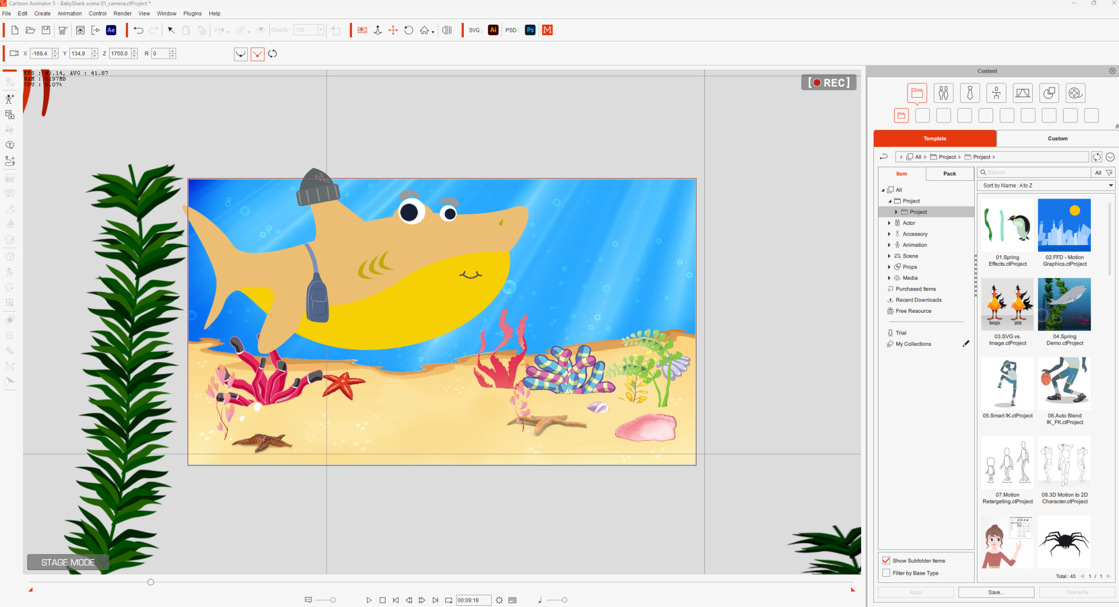Select the Scene stage category icon
Viewport: 1119px width, 607px height.
(1023, 93)
